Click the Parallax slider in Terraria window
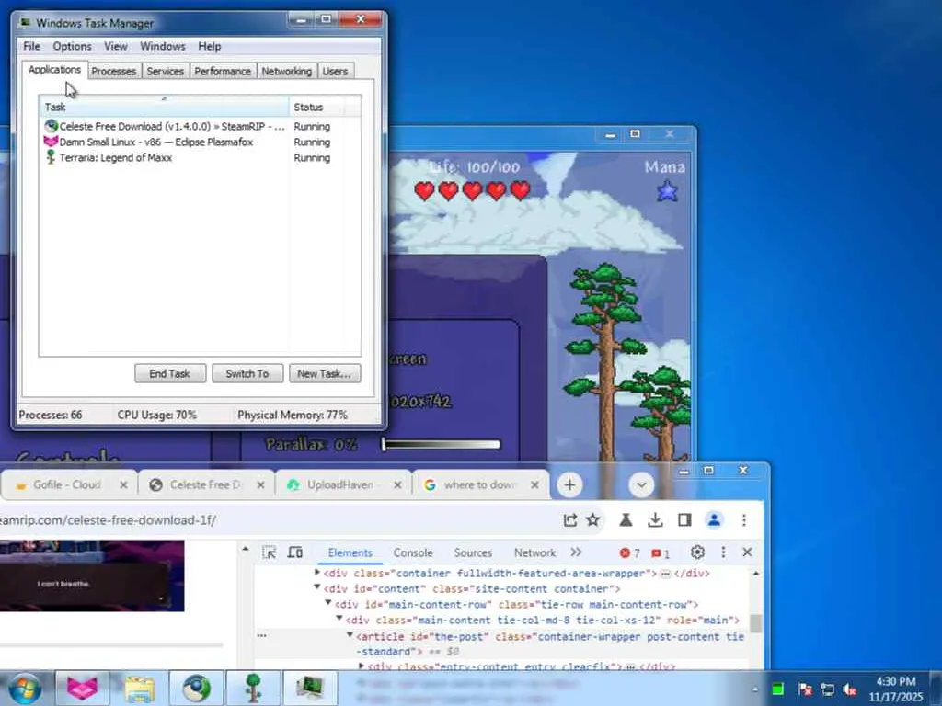 pos(442,444)
